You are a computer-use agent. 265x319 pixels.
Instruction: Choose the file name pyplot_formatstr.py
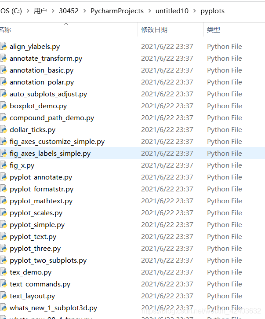(41, 189)
